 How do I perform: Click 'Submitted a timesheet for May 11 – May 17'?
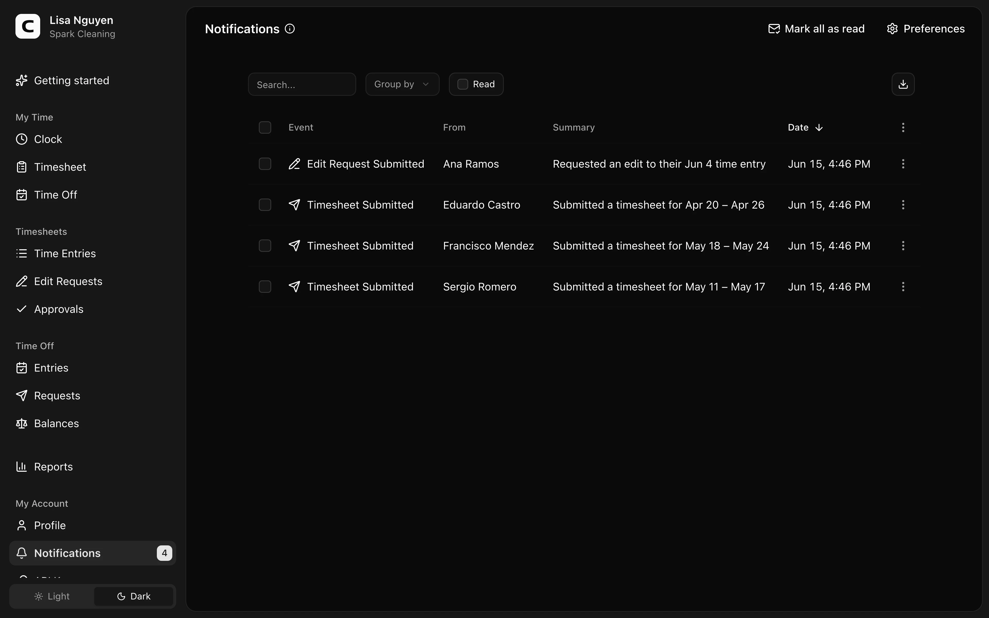pos(659,287)
